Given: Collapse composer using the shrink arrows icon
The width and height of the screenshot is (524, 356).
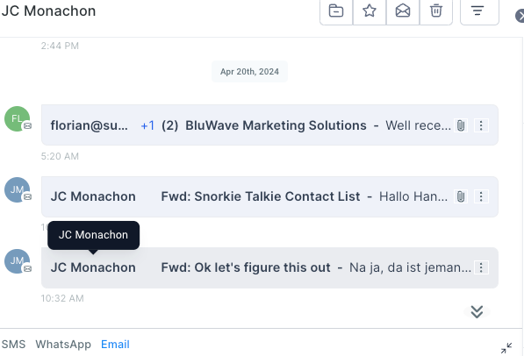Looking at the screenshot, I should point(506,347).
